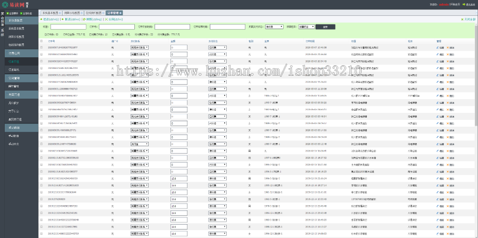478x238 pixels.
Task: Open the payment status filter dropdown in search bar
Action: [x=273, y=27]
